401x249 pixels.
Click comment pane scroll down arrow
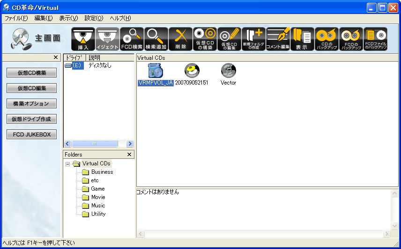[x=395, y=226]
